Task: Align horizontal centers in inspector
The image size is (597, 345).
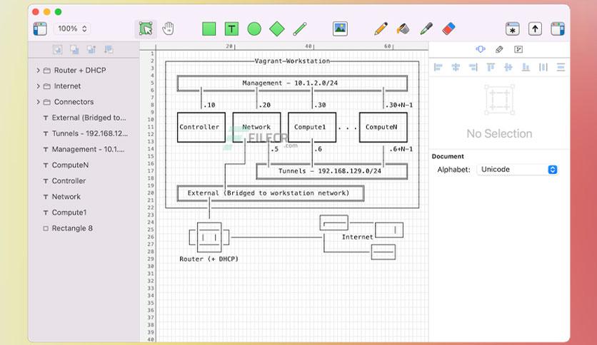Action: pyautogui.click(x=456, y=67)
